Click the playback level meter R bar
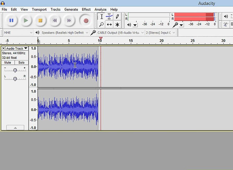This screenshot has height=170, width=233. [149, 19]
